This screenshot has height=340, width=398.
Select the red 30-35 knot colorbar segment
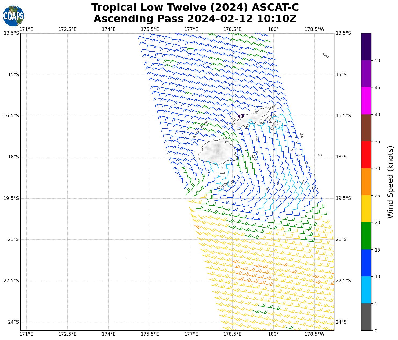coord(366,155)
